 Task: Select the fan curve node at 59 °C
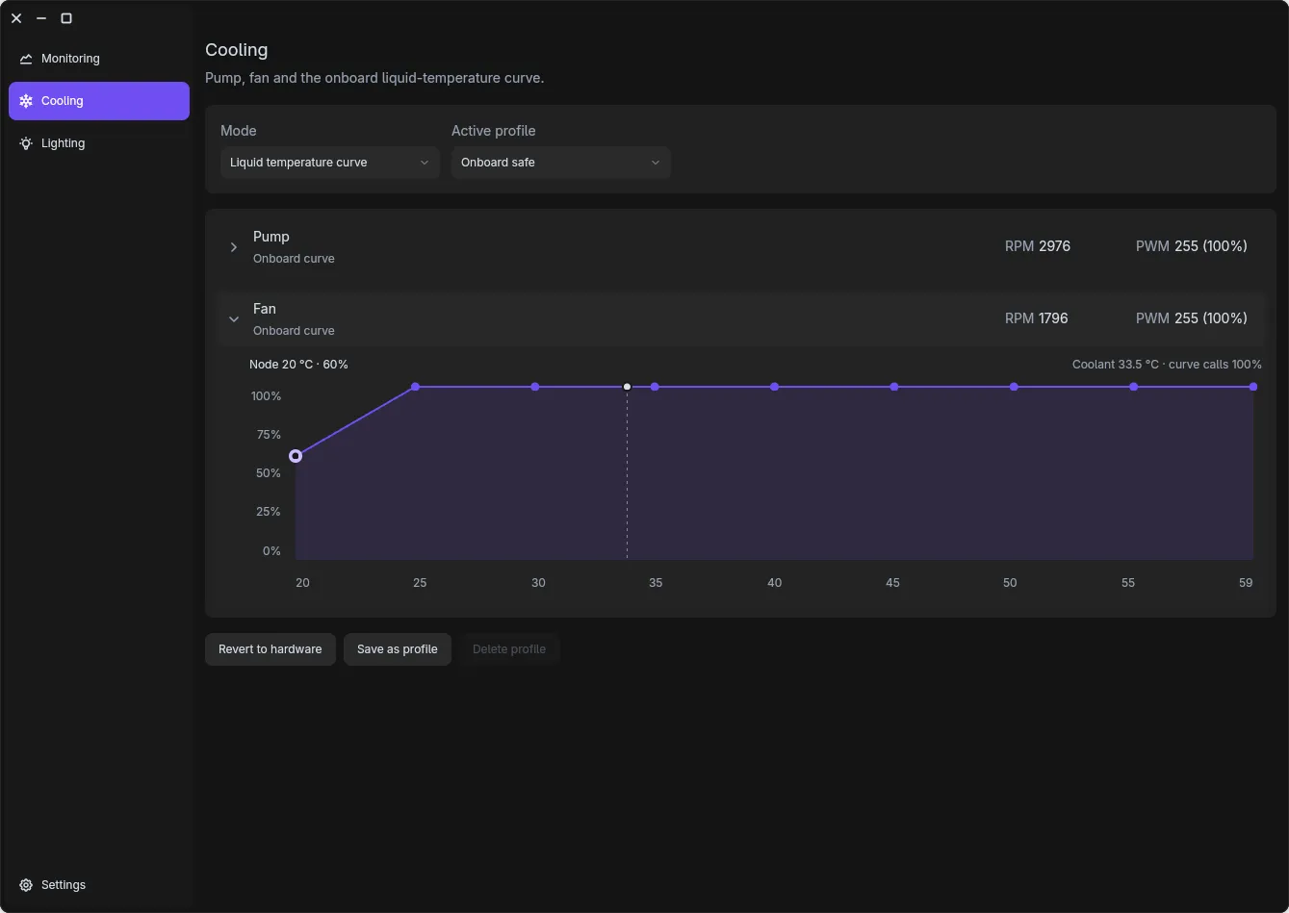1253,387
